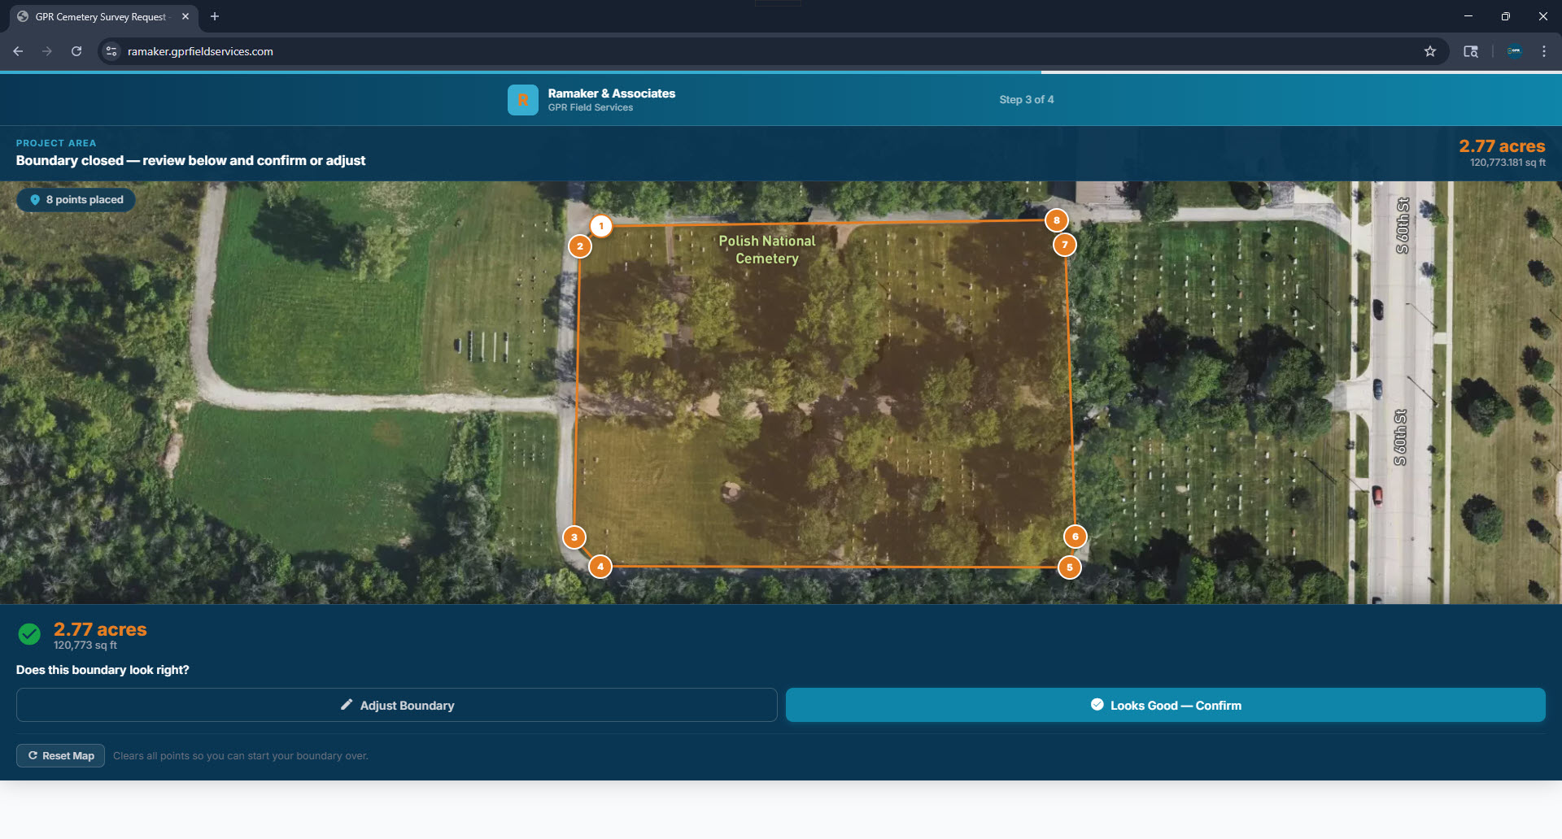The height and width of the screenshot is (839, 1562).
Task: Click boundary point marker 1
Action: pos(601,226)
